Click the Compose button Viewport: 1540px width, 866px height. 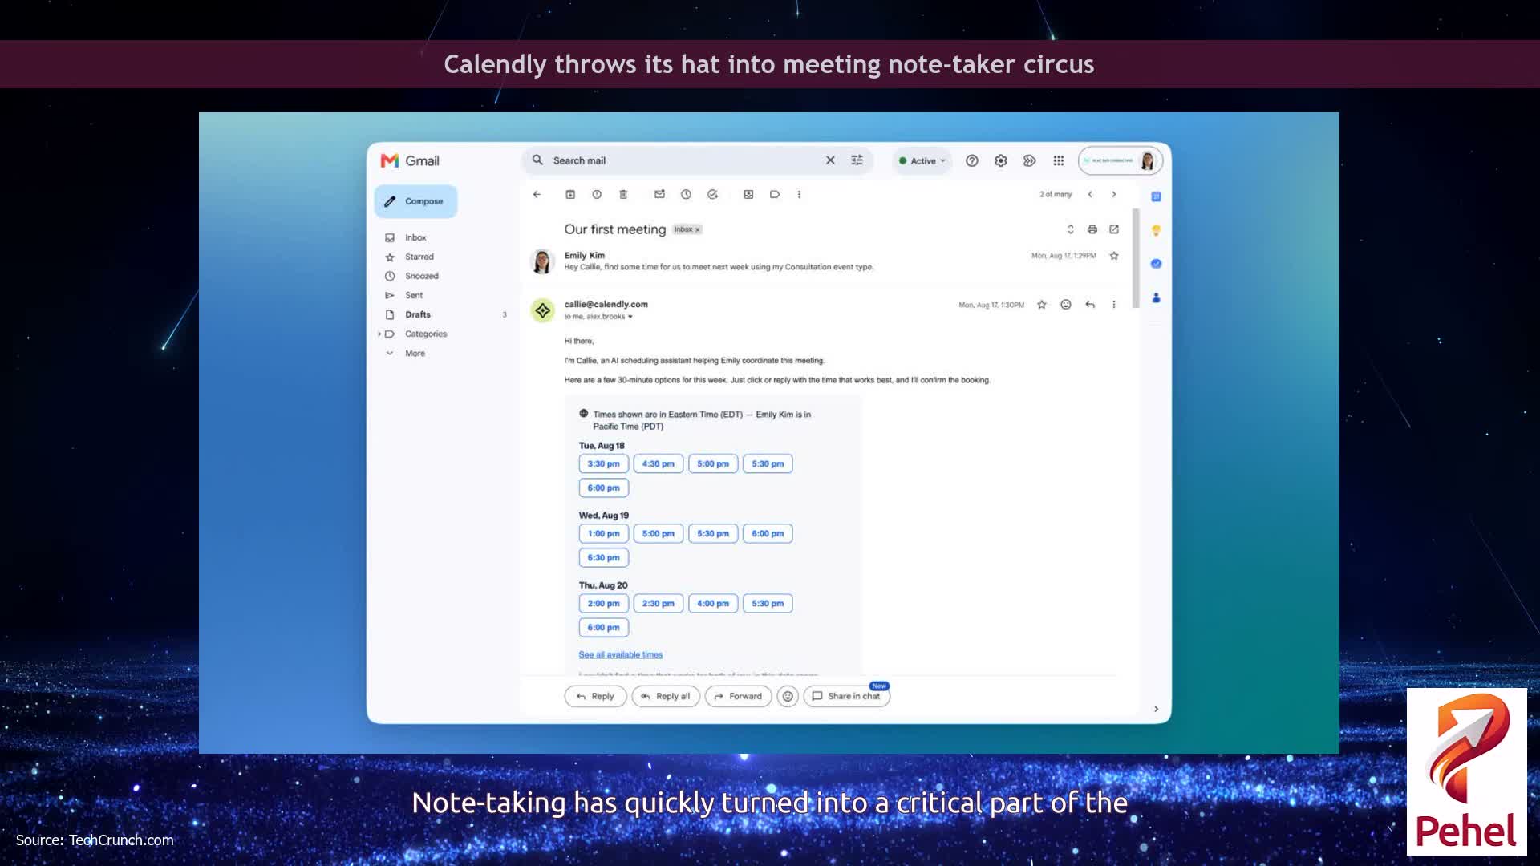pos(415,201)
